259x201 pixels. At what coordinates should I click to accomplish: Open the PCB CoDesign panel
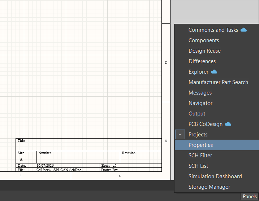coord(217,124)
